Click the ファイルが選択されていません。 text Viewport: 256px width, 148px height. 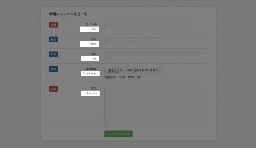(x=140, y=70)
